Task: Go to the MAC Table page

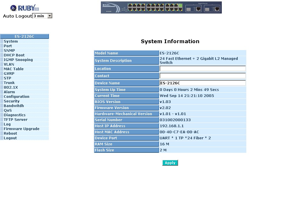Action: point(14,69)
